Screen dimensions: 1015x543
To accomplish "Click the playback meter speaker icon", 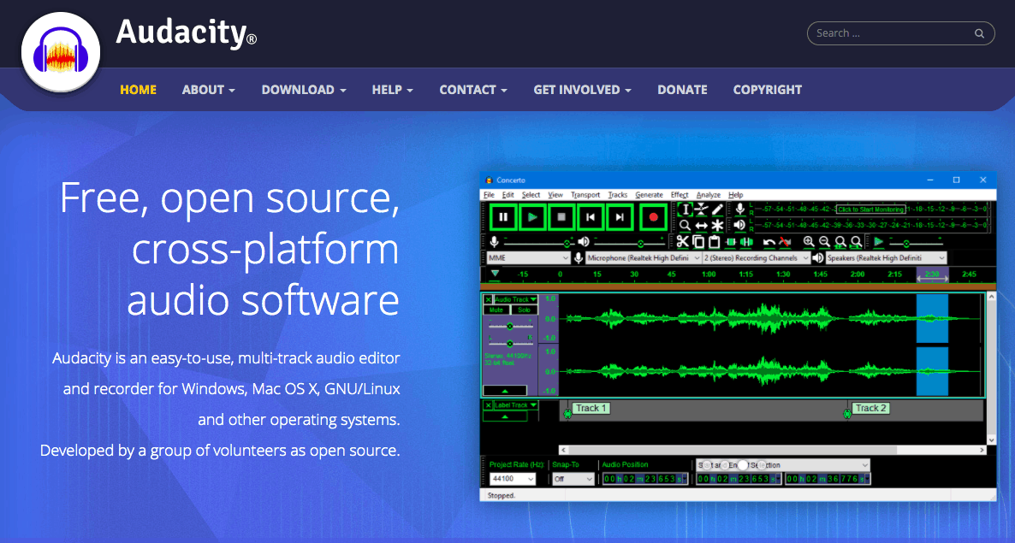I will (739, 225).
